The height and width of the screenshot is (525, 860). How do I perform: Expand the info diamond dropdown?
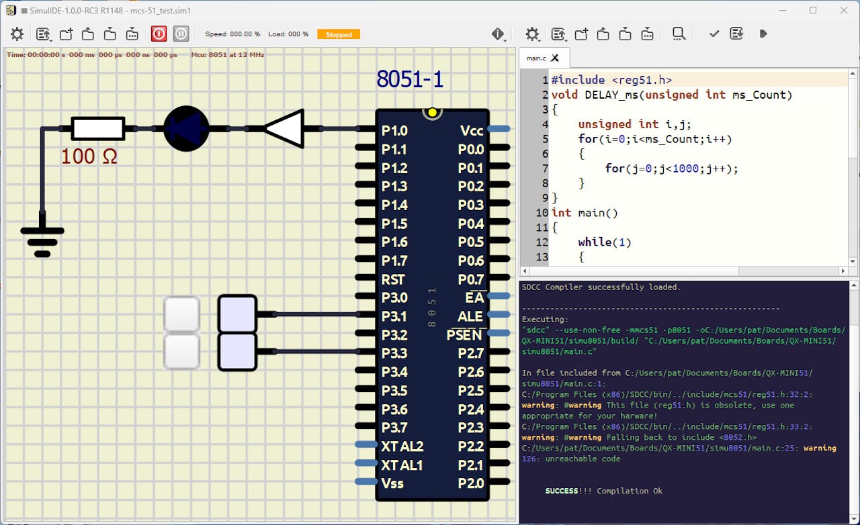[498, 34]
